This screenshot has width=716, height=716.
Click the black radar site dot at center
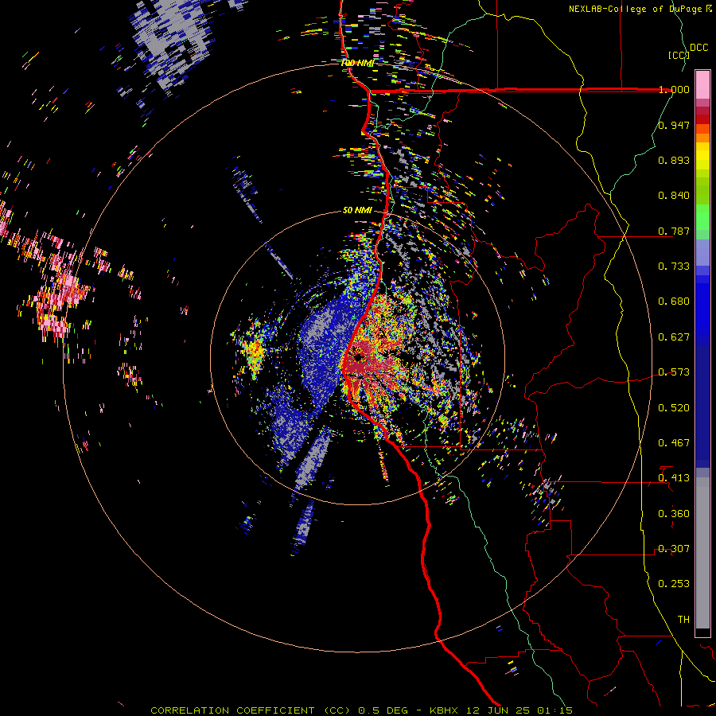pyautogui.click(x=358, y=356)
